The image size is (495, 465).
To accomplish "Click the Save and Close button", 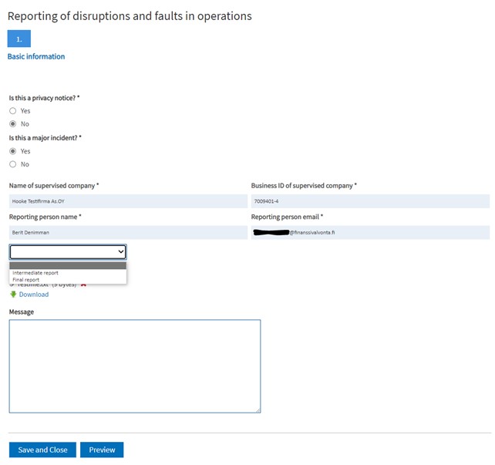I will tap(42, 450).
